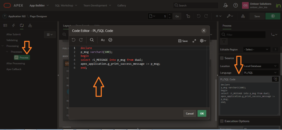Click the autocomplete A icon in Code Editor
Viewport: 282px width, 130px height.
[103, 40]
